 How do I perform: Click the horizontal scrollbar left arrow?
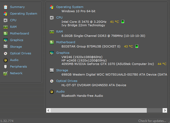click(x=48, y=110)
